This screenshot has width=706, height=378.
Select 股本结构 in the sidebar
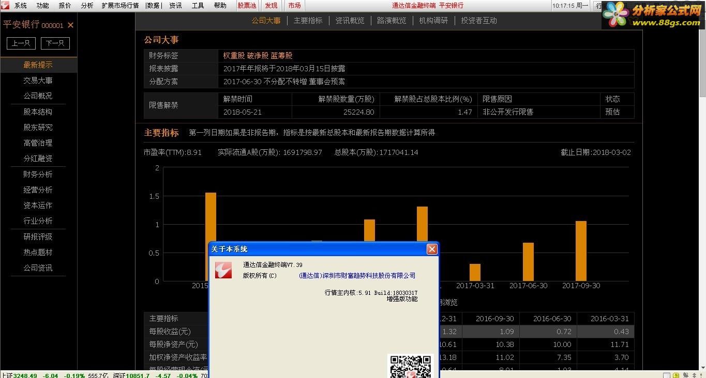[x=38, y=112]
